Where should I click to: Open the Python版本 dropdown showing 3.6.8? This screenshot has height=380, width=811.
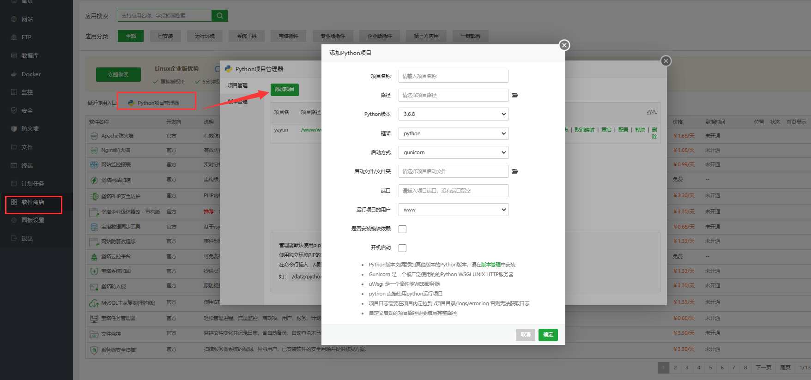tap(453, 114)
